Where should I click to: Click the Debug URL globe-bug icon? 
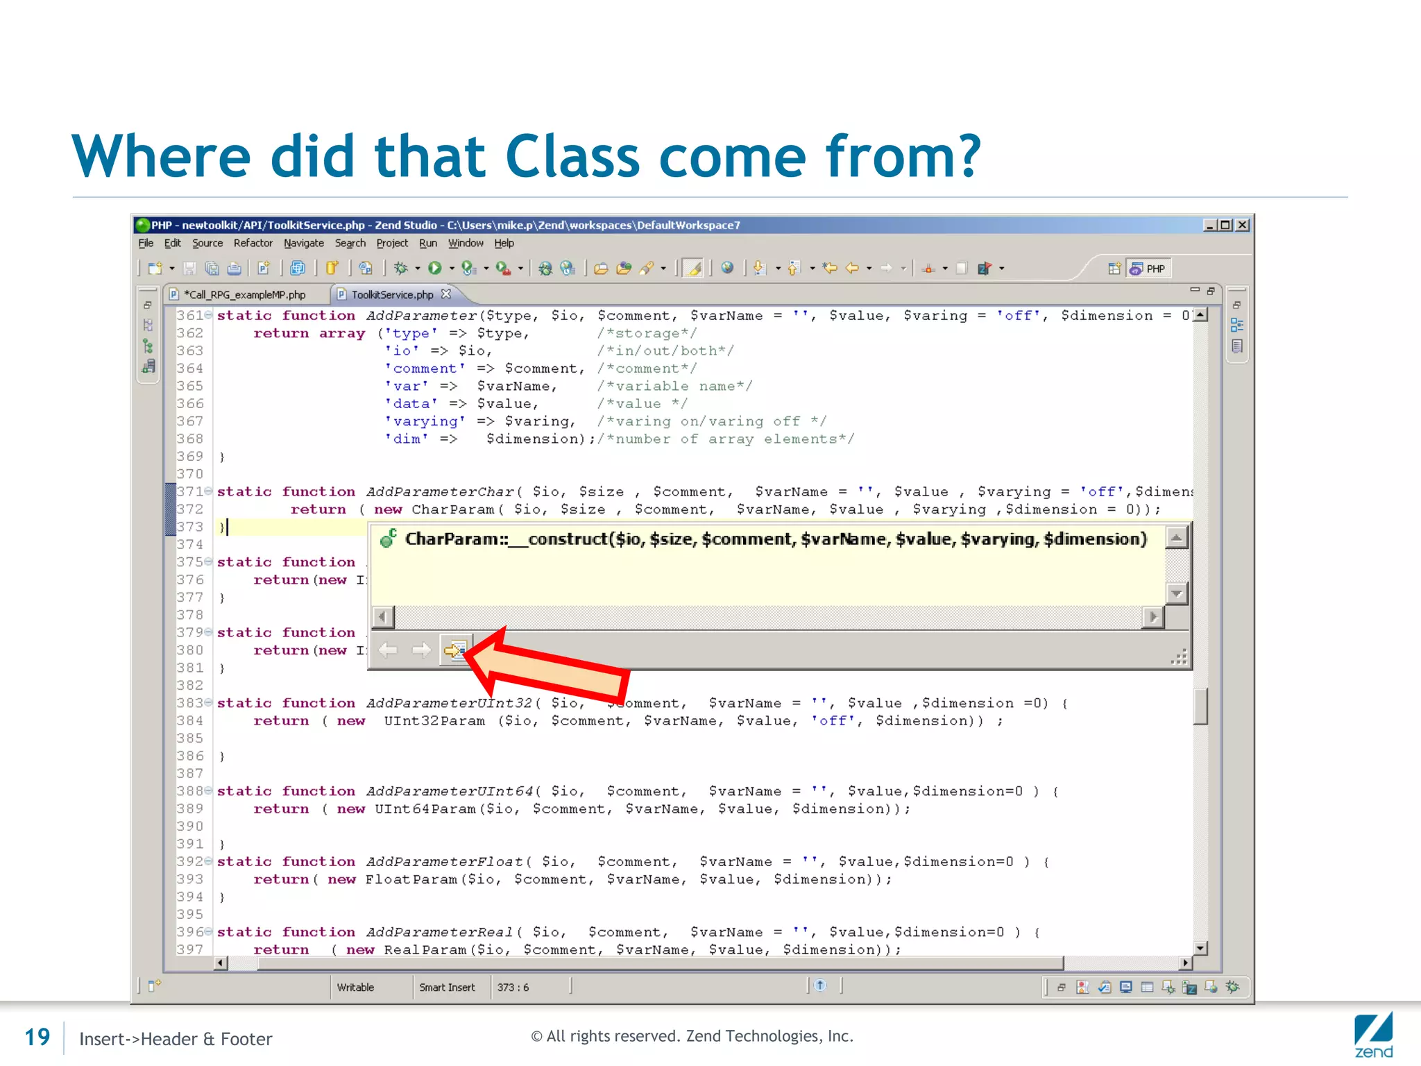[545, 269]
